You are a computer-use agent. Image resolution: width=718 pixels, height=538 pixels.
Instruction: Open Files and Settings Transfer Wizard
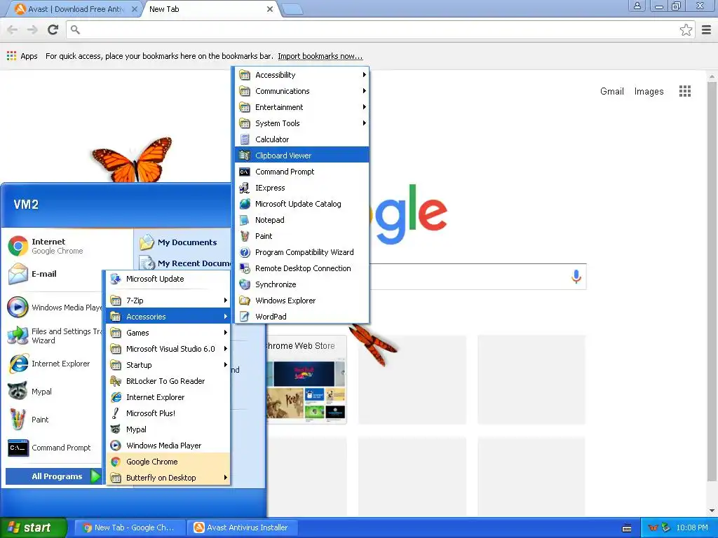click(54, 336)
